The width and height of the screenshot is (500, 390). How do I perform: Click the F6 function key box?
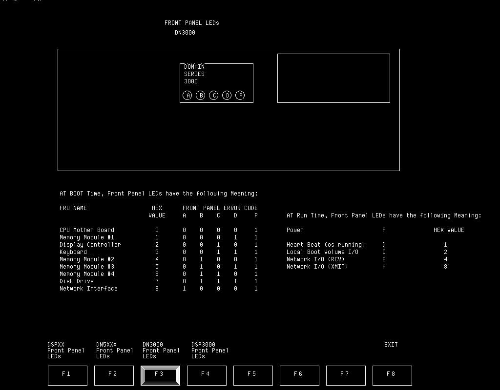coord(299,375)
